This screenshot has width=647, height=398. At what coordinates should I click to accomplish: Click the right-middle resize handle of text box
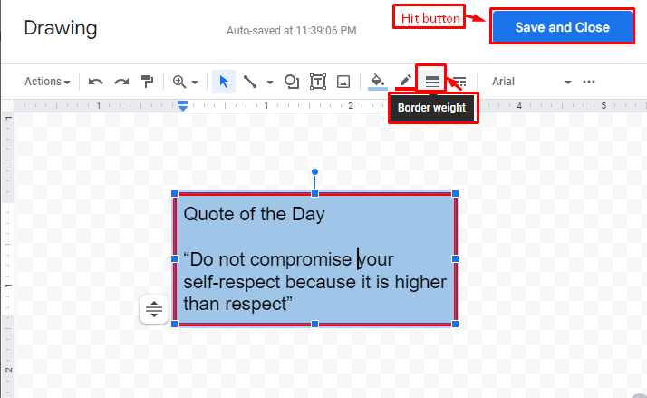456,259
